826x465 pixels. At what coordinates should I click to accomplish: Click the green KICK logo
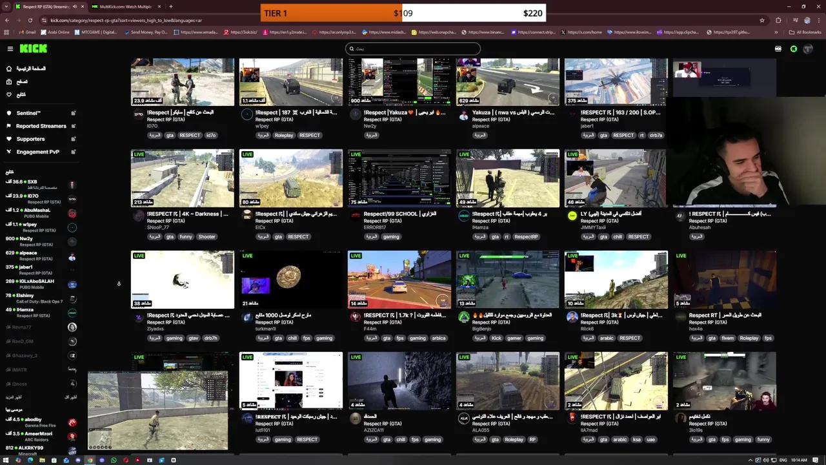(x=33, y=48)
